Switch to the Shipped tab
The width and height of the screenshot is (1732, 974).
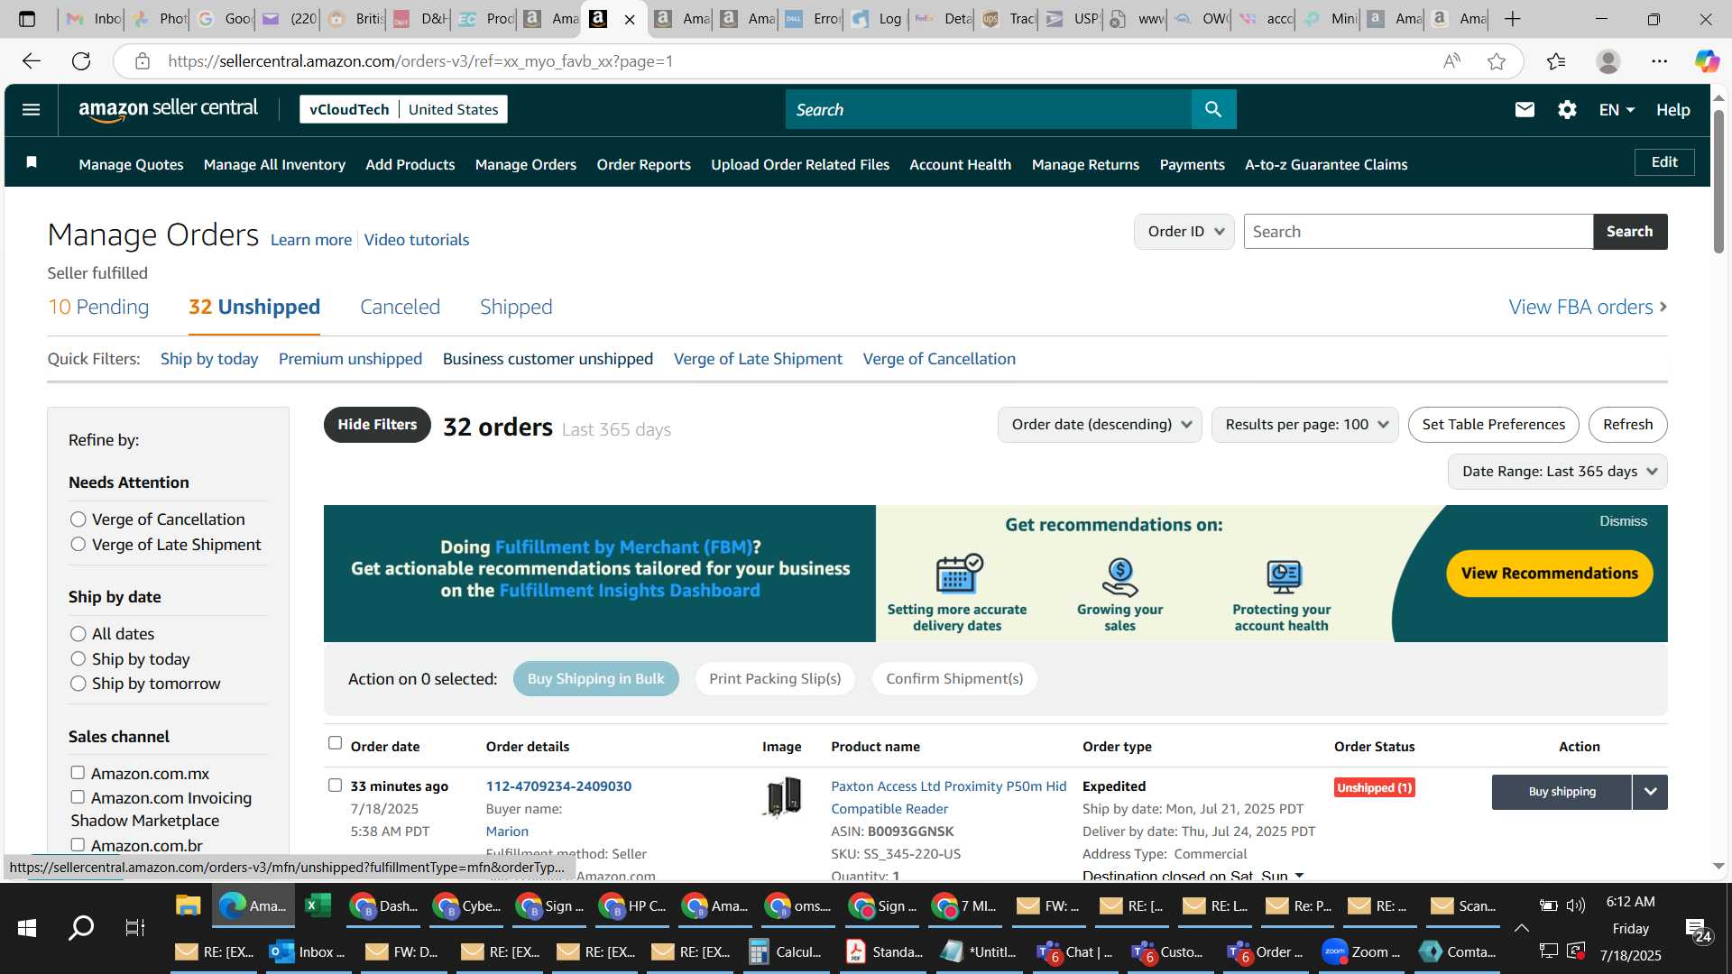click(x=516, y=308)
